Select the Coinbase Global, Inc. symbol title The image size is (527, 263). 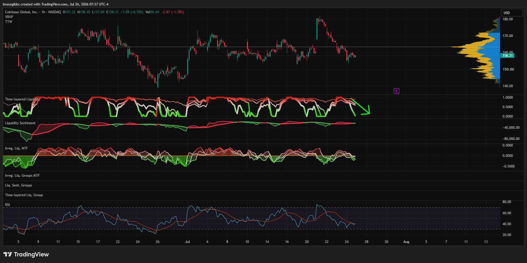tap(21, 12)
